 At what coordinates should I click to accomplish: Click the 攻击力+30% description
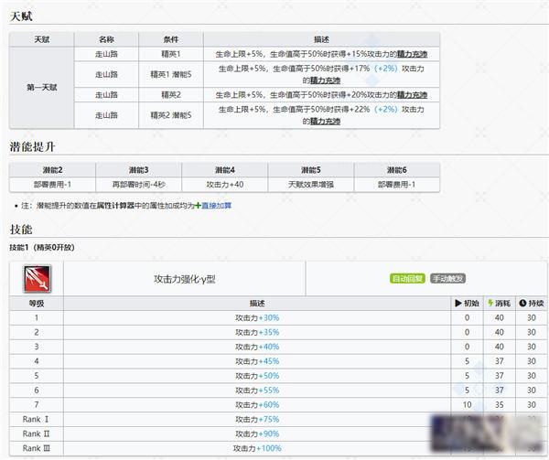pos(257,318)
